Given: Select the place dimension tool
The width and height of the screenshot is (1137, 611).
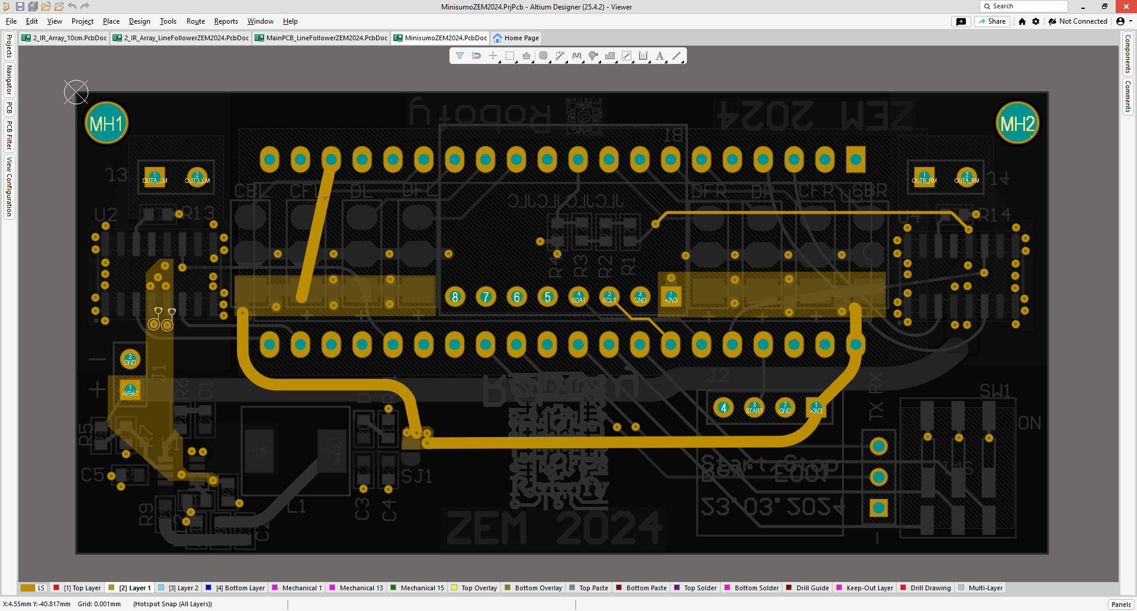Looking at the screenshot, I should 643,56.
